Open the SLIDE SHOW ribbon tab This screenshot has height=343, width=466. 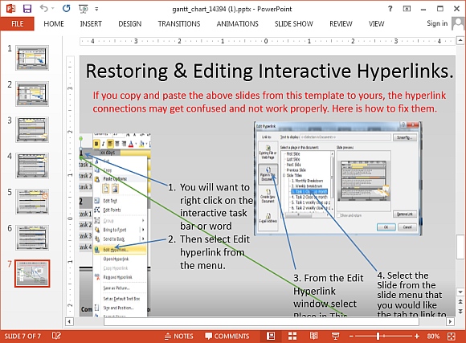pyautogui.click(x=293, y=24)
